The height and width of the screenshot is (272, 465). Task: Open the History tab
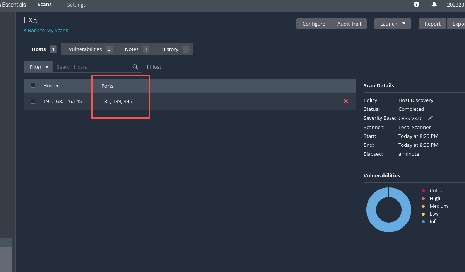coord(175,49)
